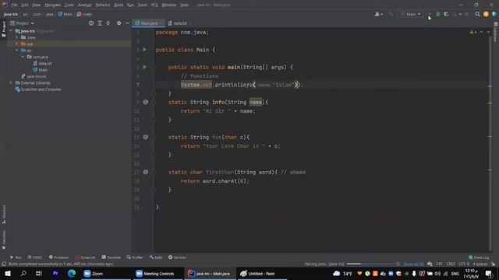Open the Main run configuration dropdown

point(411,14)
